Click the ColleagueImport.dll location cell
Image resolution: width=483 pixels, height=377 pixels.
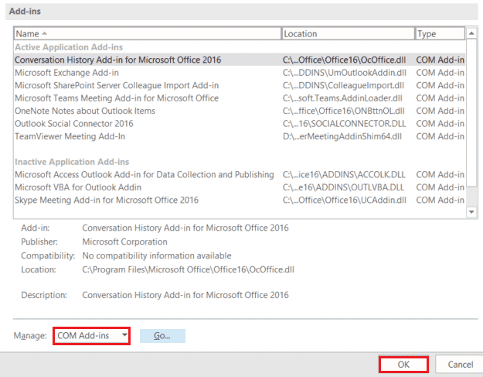point(343,85)
